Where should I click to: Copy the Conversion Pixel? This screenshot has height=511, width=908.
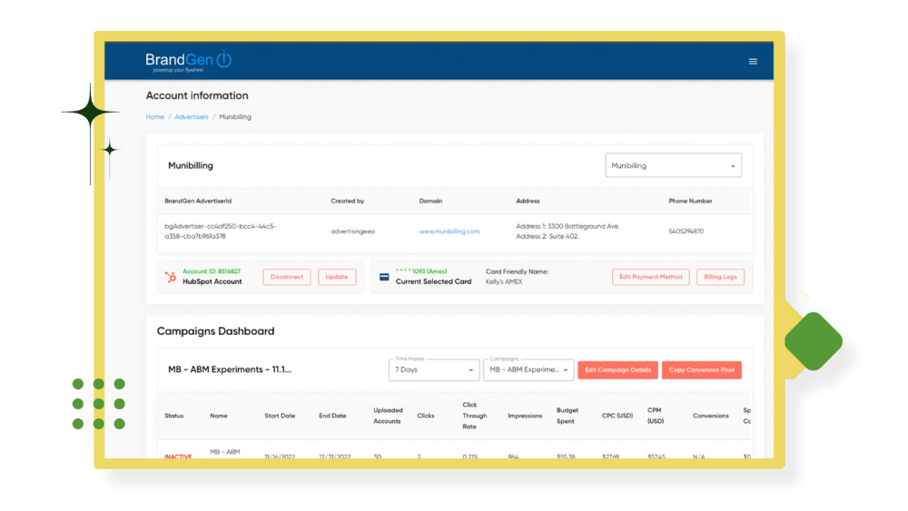701,369
